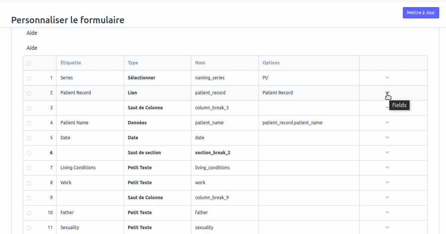Viewport: 446px width, 234px height.
Task: Open row options for section_break_2
Action: click(x=387, y=152)
